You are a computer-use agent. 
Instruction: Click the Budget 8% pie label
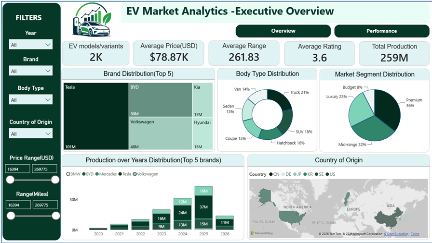click(352, 87)
